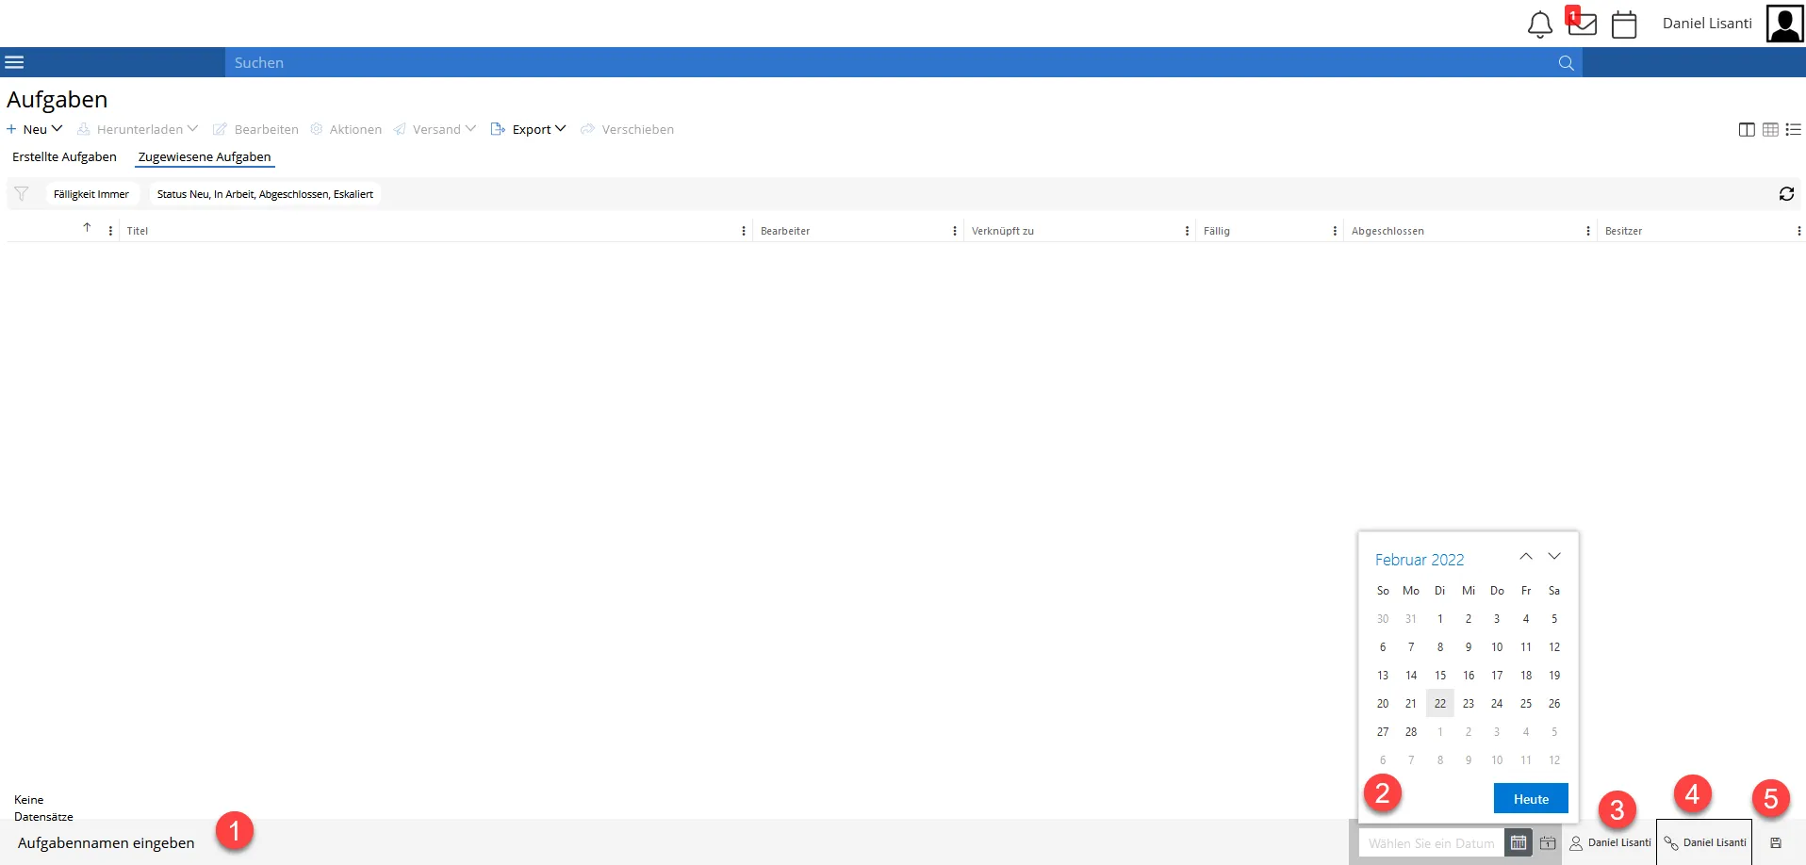
Task: Click the Bearbeiten toolbar button
Action: (x=255, y=129)
